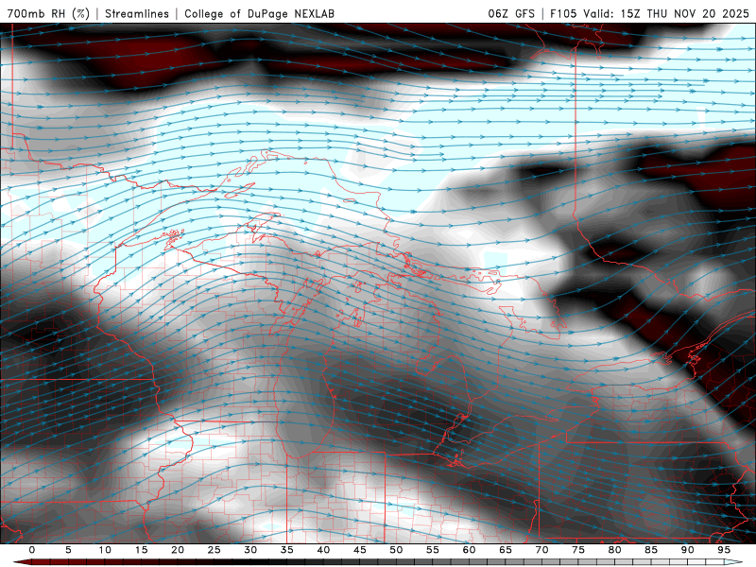The image size is (756, 567).
Task: Select the 30 label on the color scale
Action: pyautogui.click(x=250, y=550)
